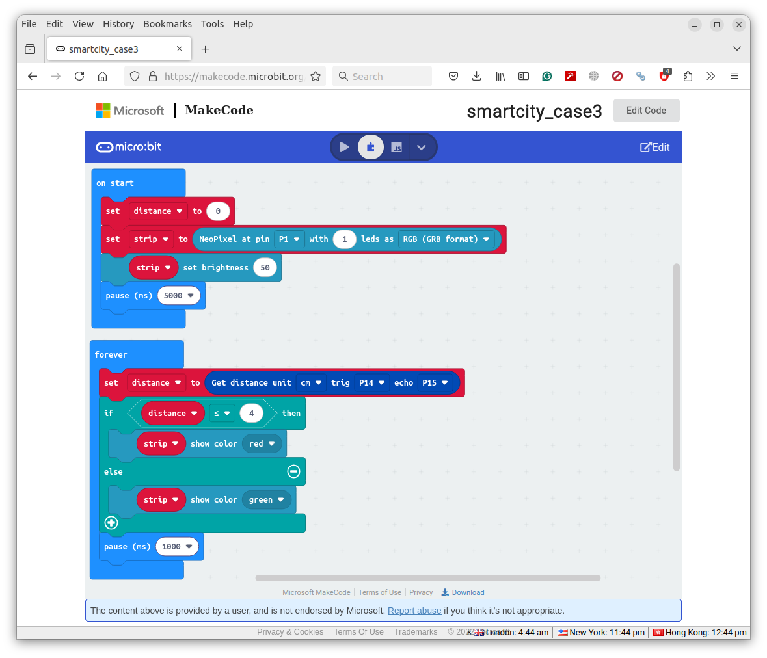The width and height of the screenshot is (767, 658).
Task: Expand the language options chevron in editor toolbar
Action: [x=421, y=147]
